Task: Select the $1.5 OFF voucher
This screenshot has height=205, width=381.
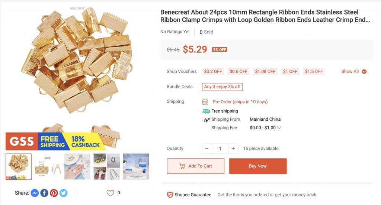Action: [x=314, y=72]
